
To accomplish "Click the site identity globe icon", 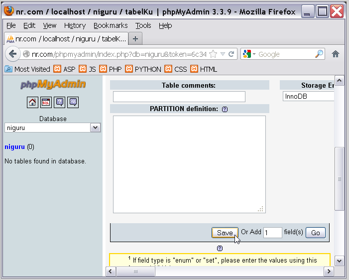I will coord(26,54).
